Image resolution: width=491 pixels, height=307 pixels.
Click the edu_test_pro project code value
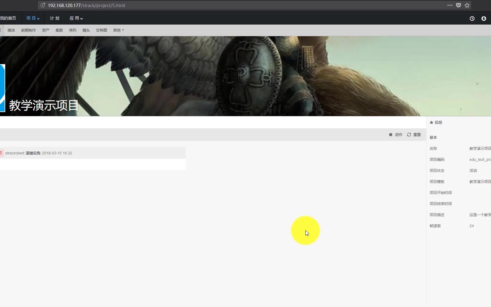click(x=480, y=160)
